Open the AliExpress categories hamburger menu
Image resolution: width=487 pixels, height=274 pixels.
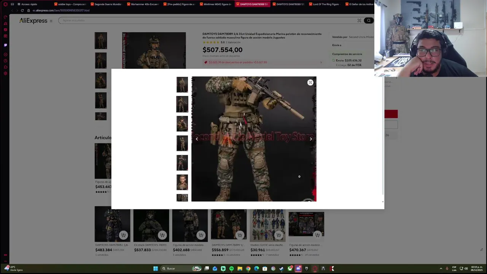(x=51, y=21)
